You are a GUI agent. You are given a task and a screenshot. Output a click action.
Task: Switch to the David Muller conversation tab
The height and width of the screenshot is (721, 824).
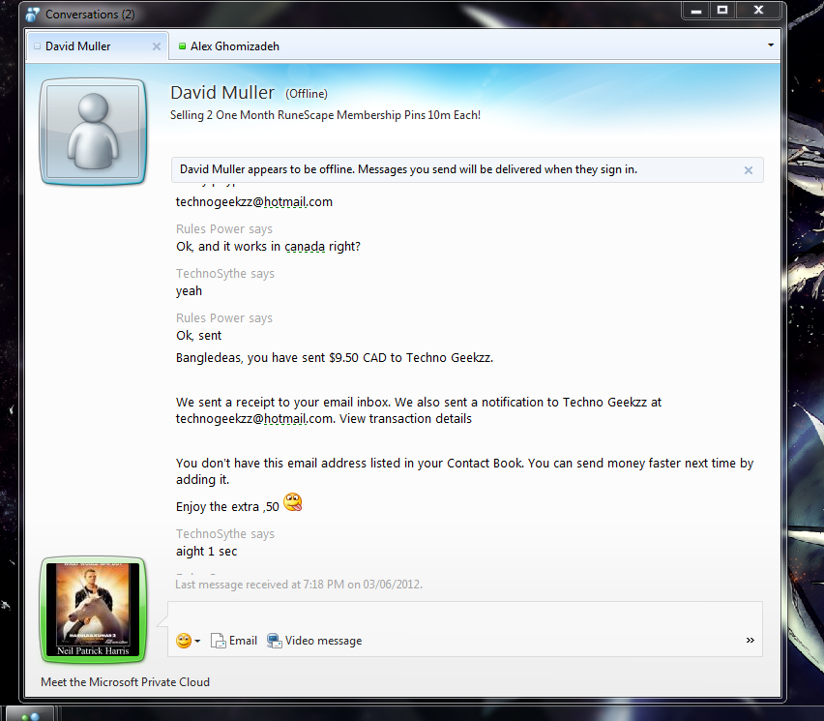[x=98, y=46]
